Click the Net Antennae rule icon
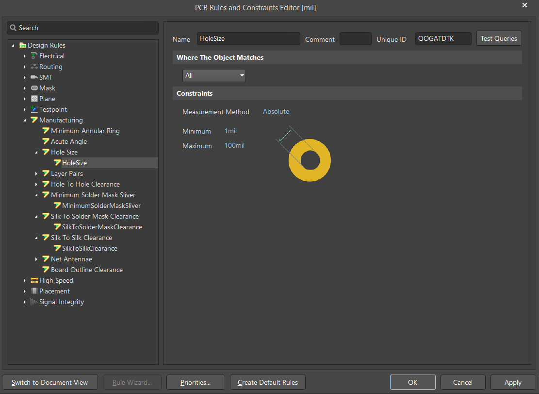Image resolution: width=539 pixels, height=394 pixels. pyautogui.click(x=46, y=259)
